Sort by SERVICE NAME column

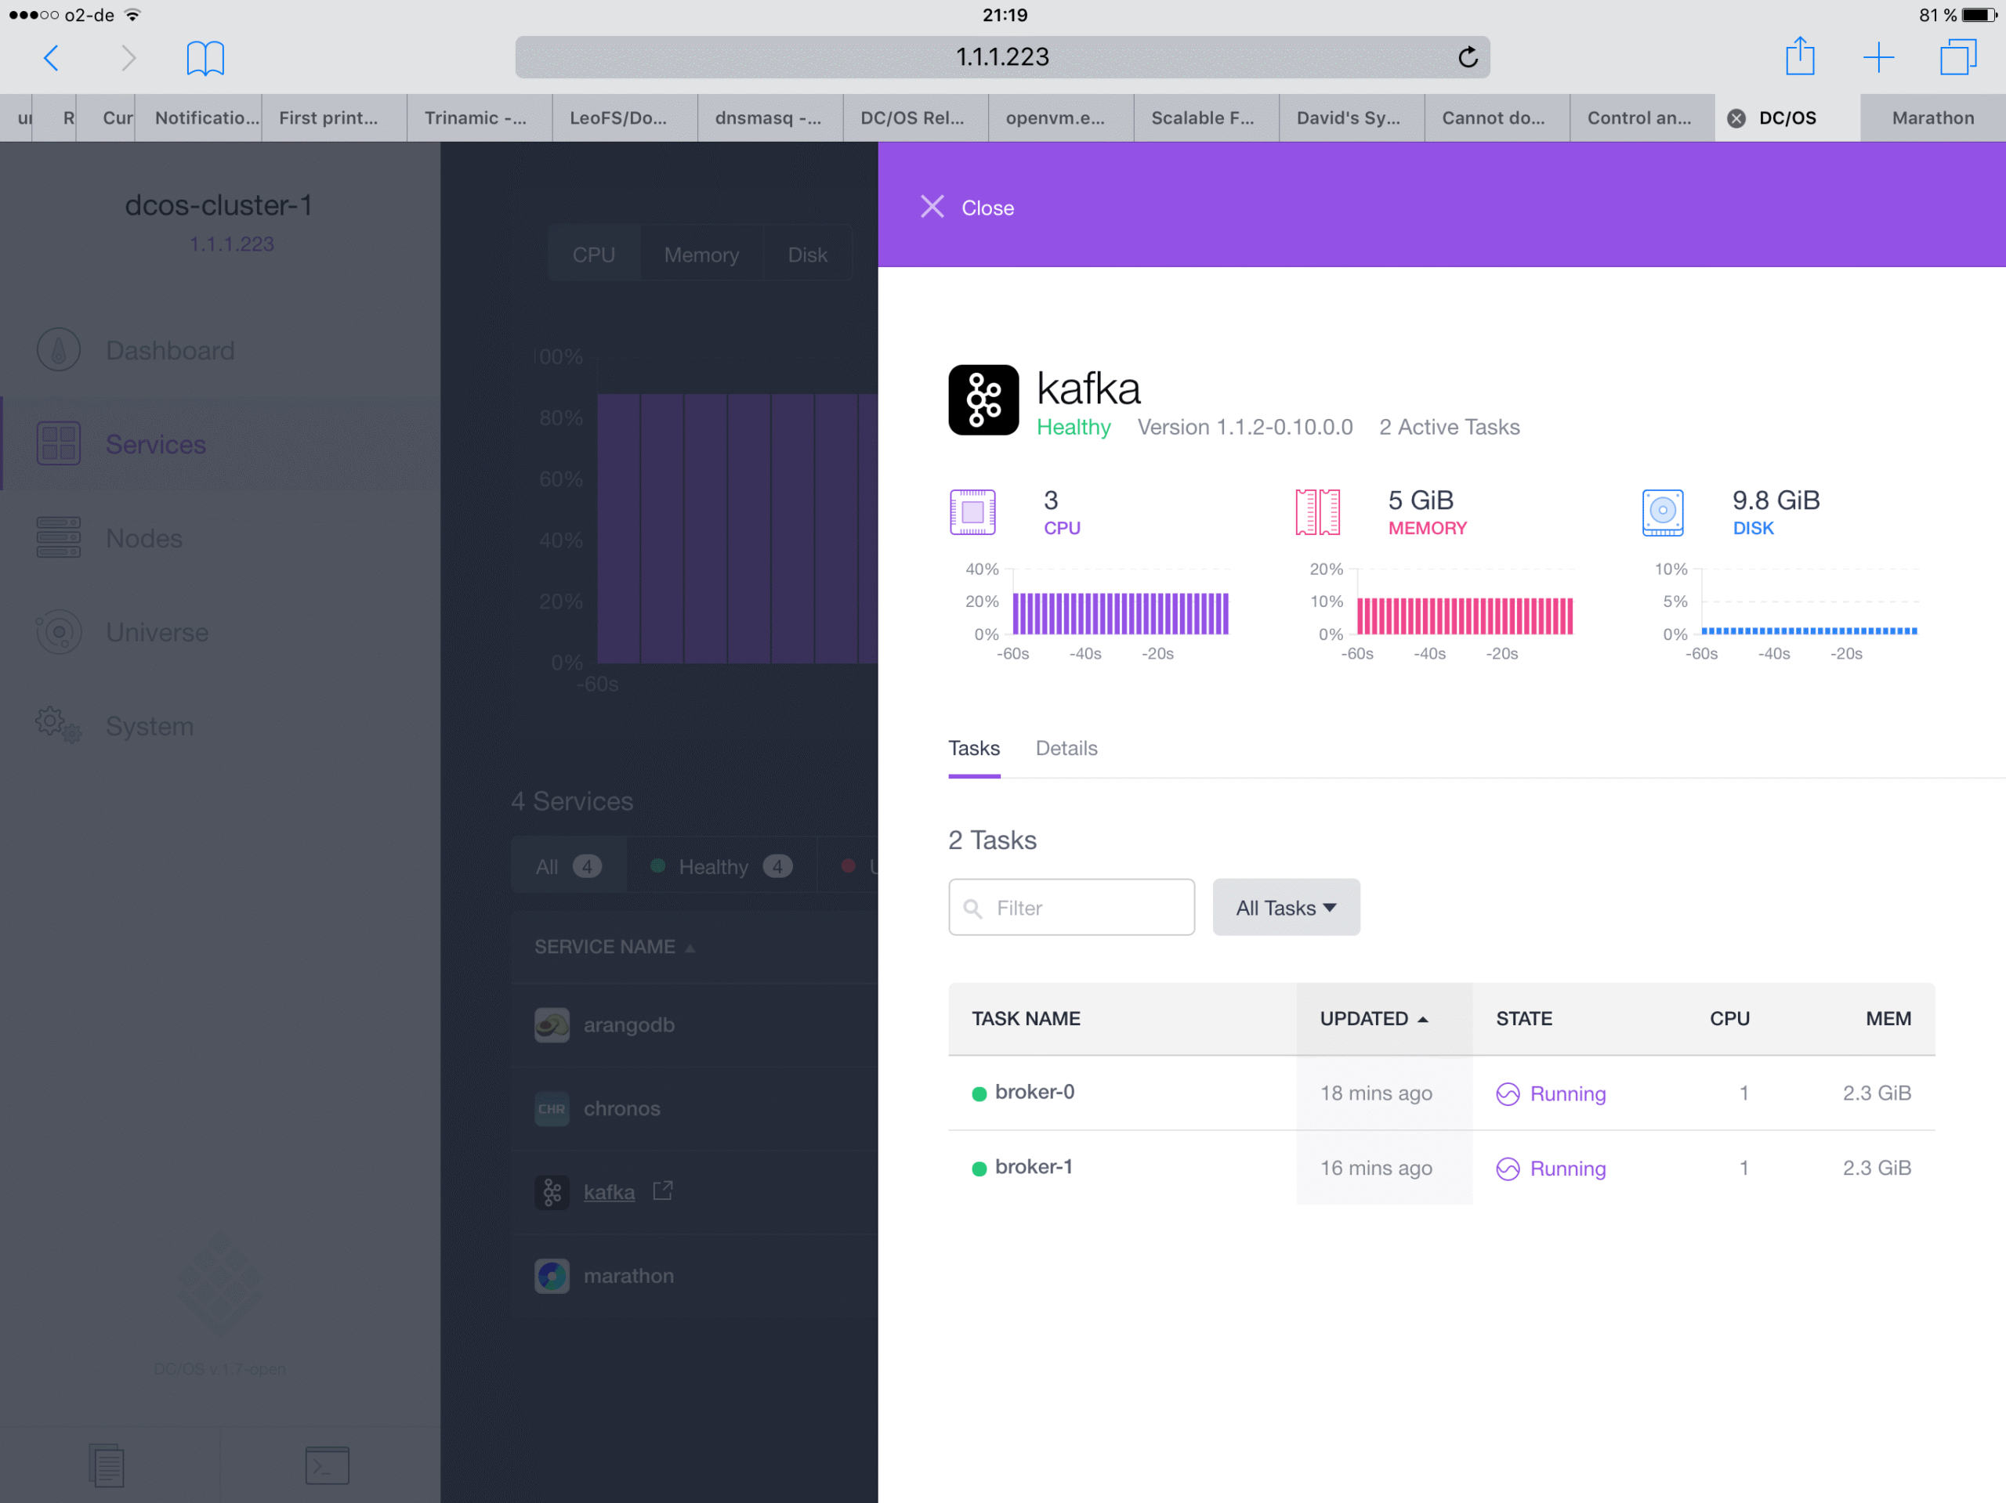(x=614, y=946)
